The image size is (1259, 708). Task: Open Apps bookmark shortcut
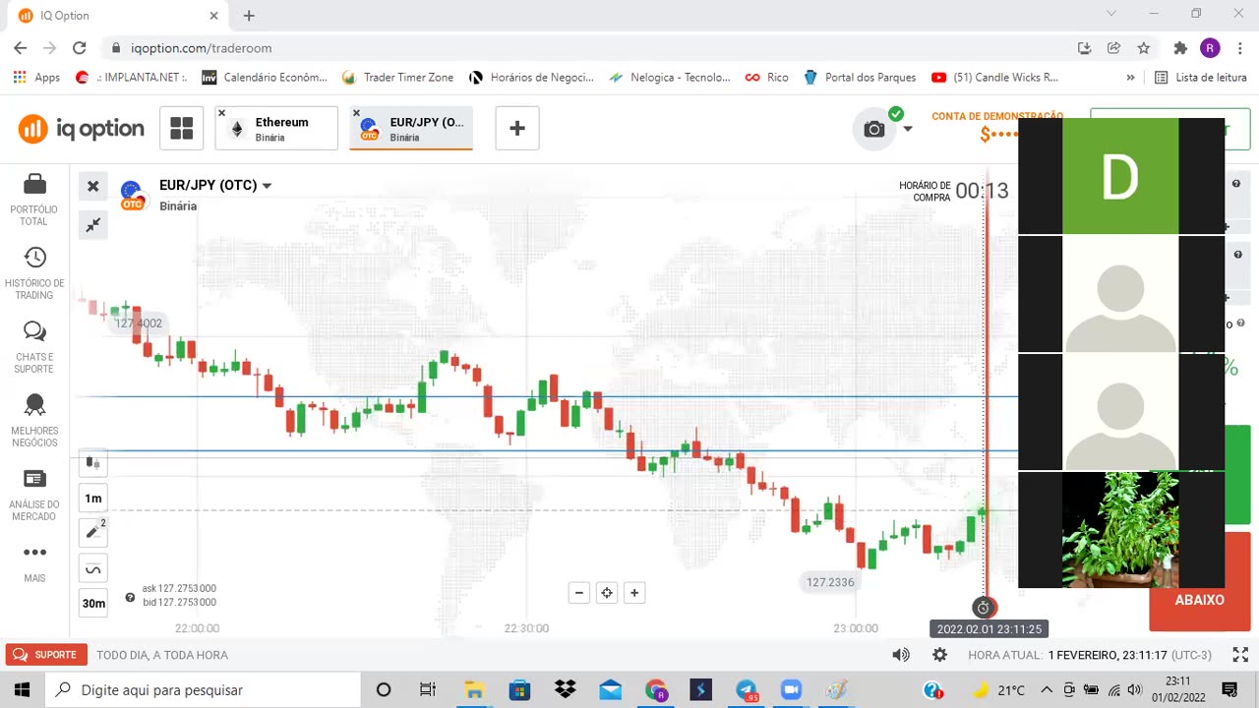click(x=36, y=77)
